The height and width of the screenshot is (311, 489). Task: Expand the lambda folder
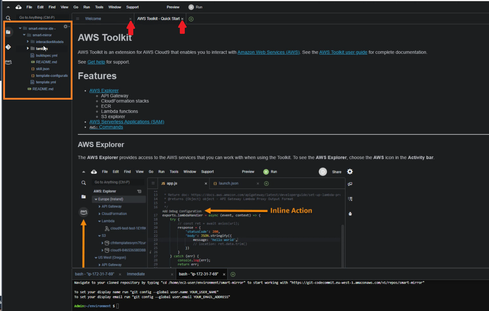[x=28, y=48]
